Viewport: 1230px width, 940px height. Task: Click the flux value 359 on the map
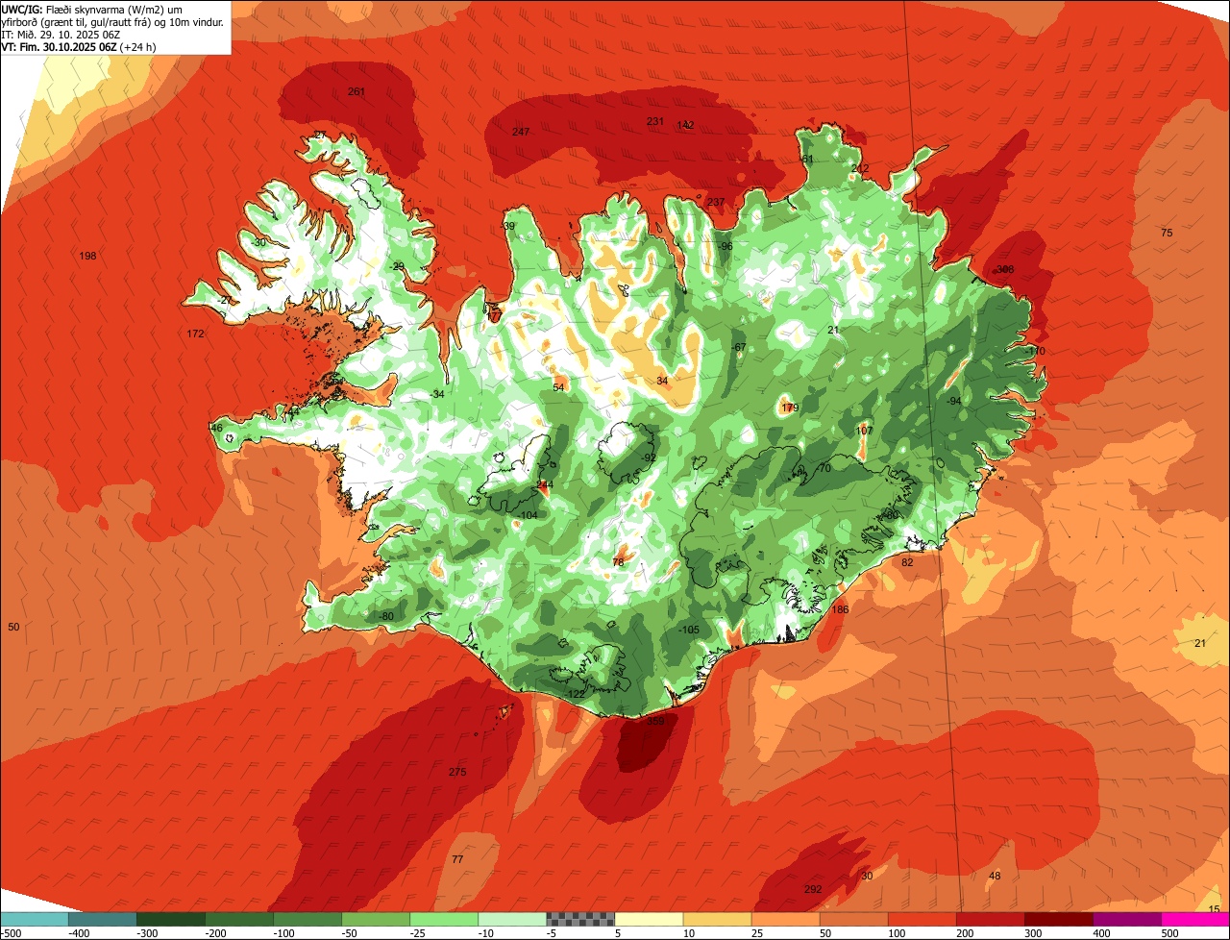click(654, 721)
